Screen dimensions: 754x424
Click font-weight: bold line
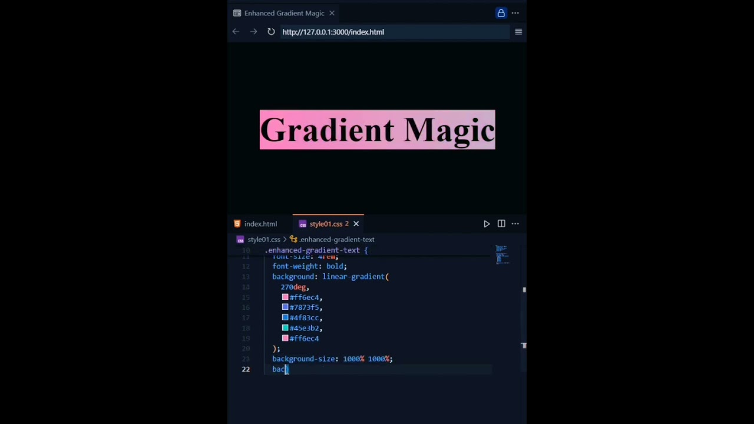[x=309, y=266]
